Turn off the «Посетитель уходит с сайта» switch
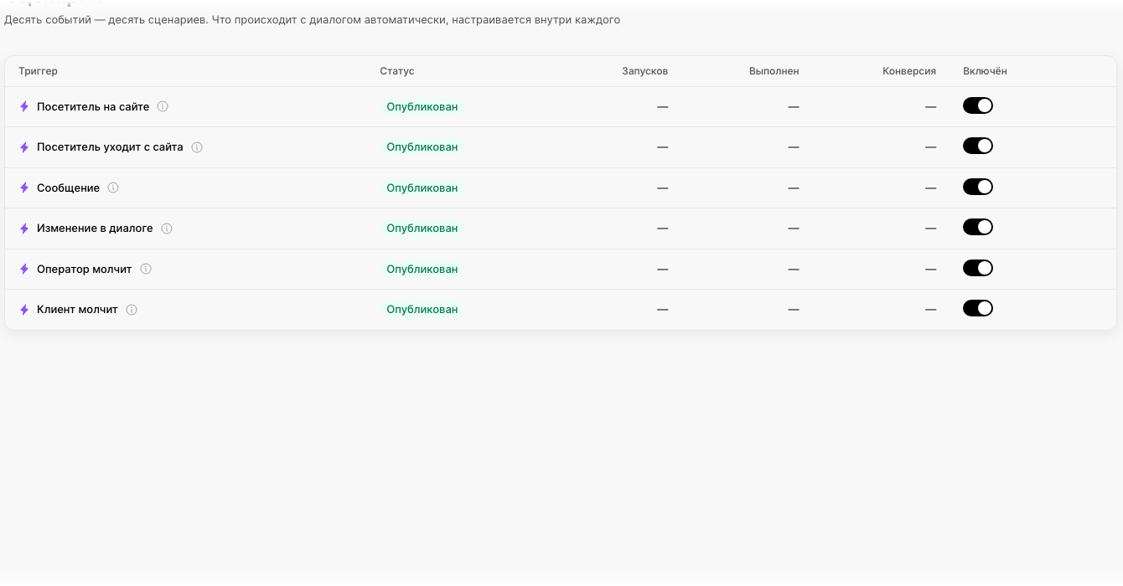The width and height of the screenshot is (1123, 586). (978, 146)
